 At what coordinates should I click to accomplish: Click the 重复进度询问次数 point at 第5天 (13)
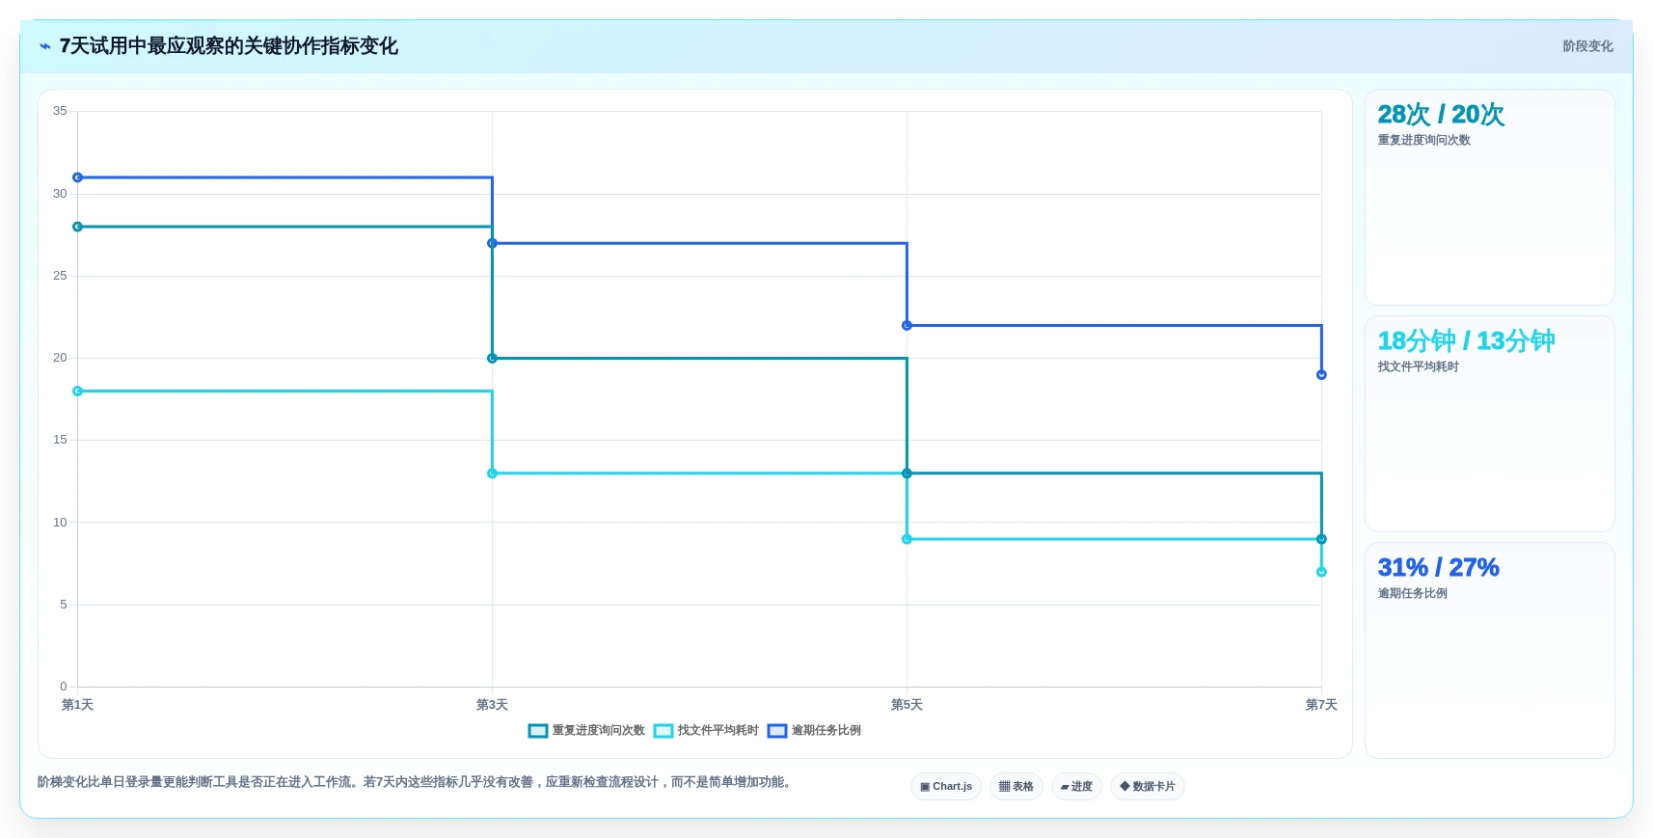pyautogui.click(x=907, y=473)
